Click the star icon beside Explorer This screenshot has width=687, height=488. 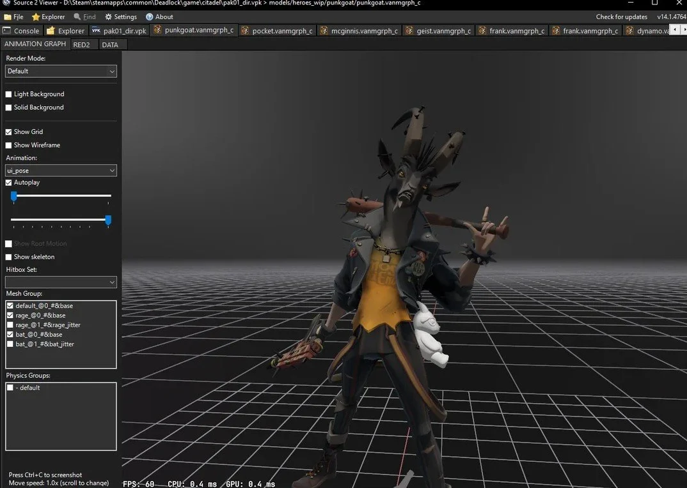click(35, 17)
